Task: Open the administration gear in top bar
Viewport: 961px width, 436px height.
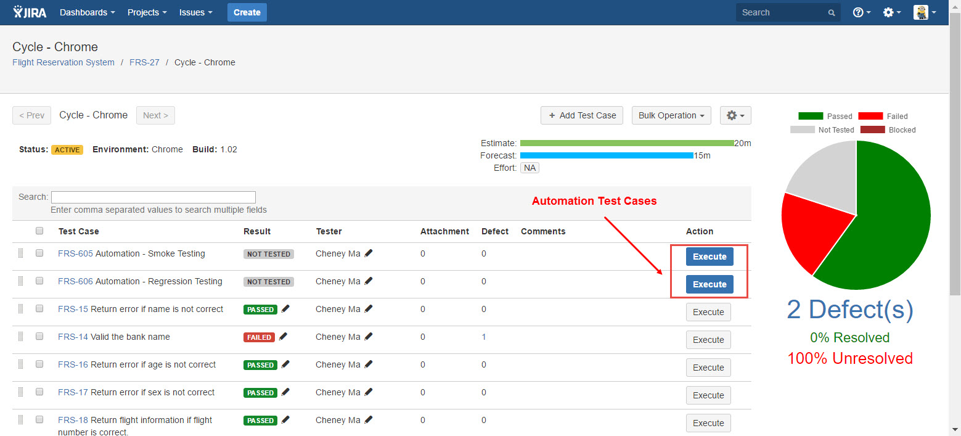Action: (891, 12)
